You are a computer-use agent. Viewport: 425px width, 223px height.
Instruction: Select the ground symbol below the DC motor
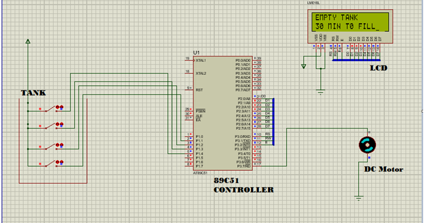(x=358, y=198)
